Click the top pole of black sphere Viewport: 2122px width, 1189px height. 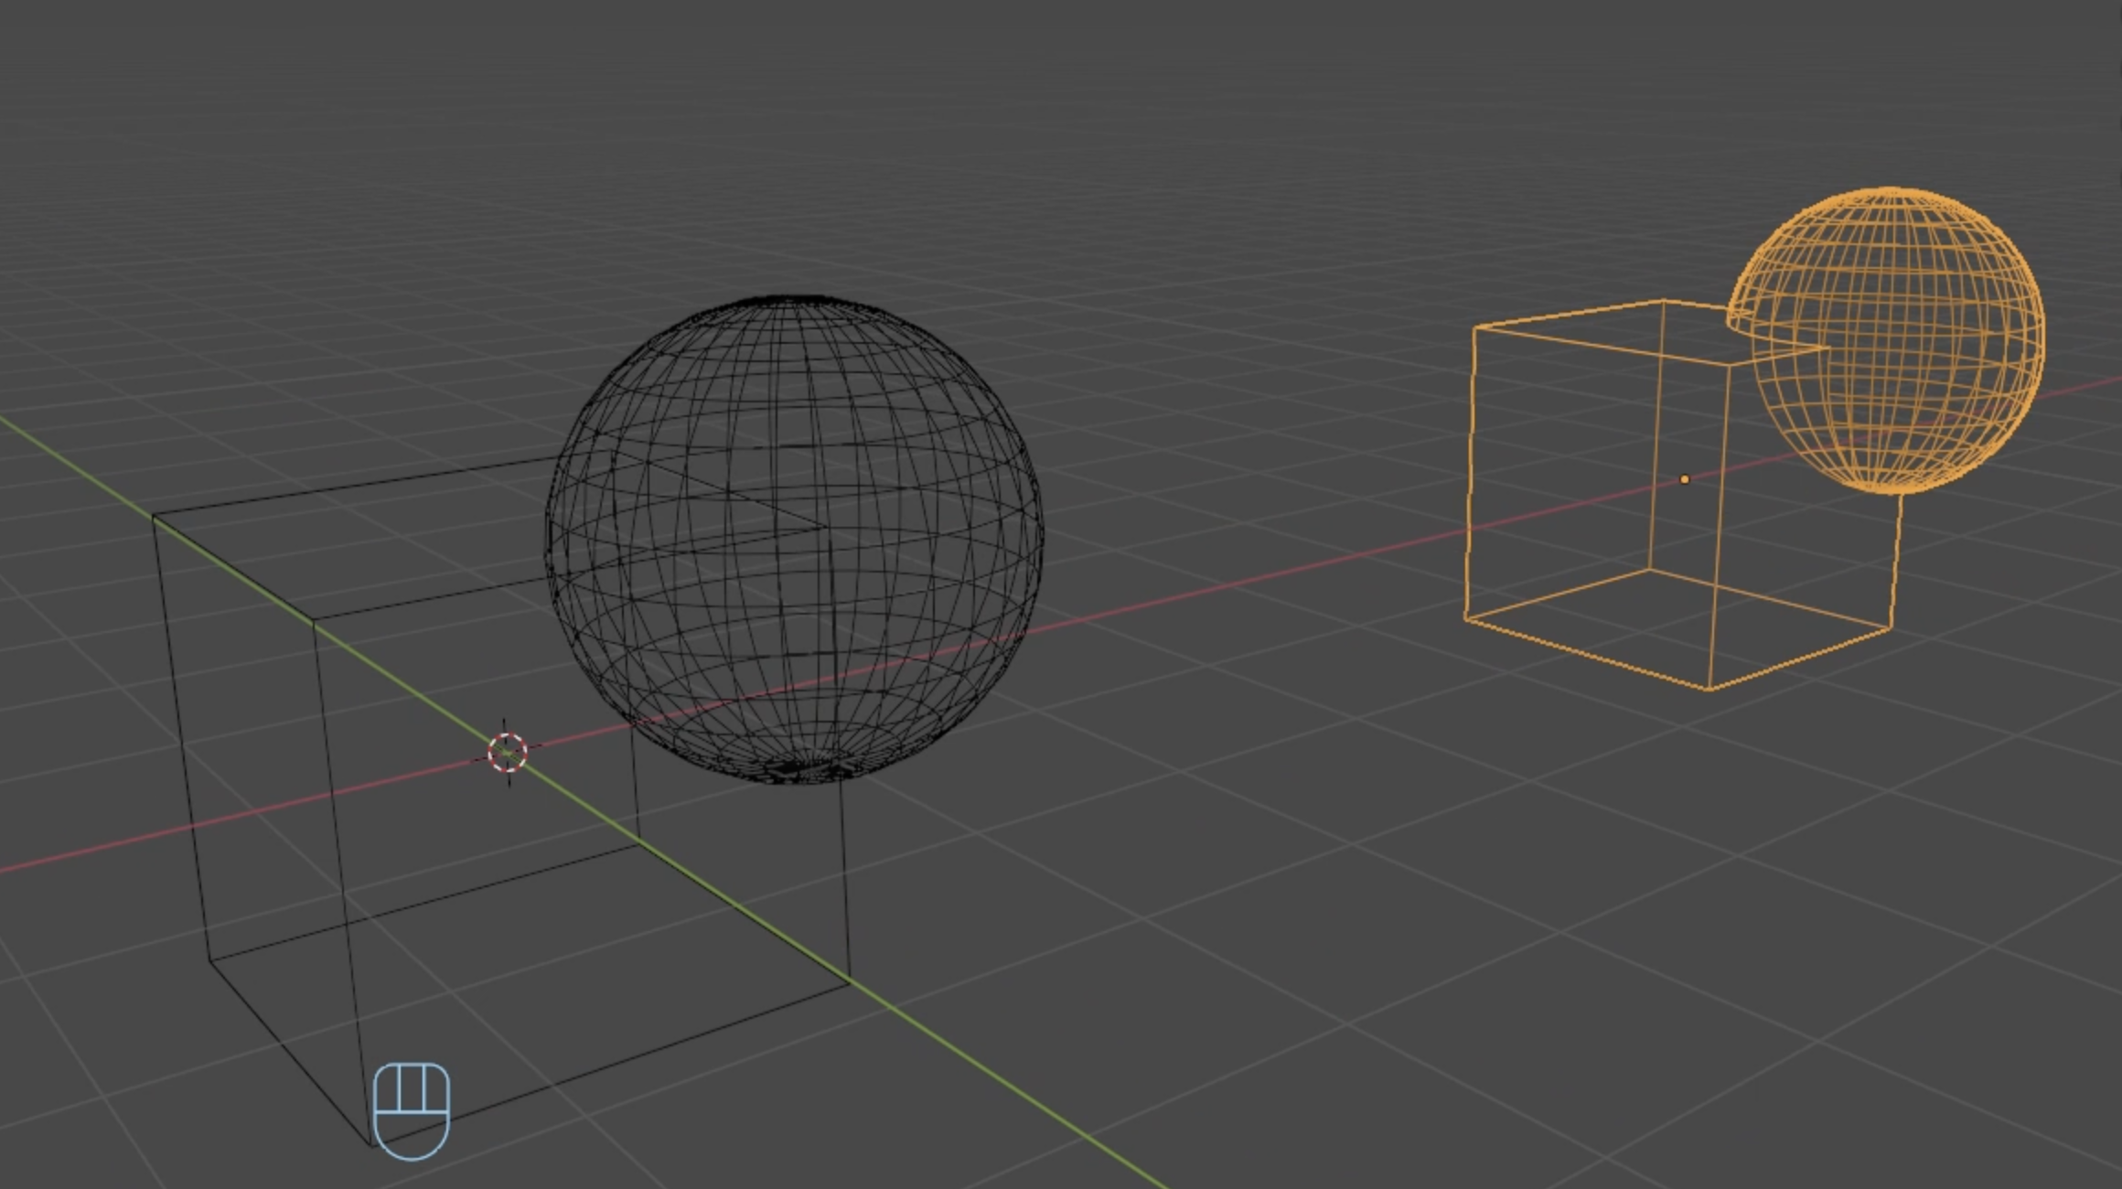[787, 298]
